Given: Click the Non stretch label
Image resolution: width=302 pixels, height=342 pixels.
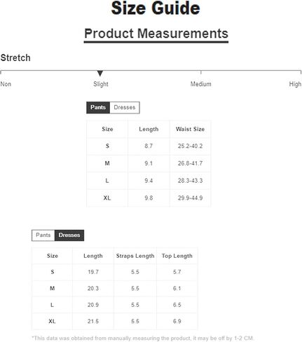Looking at the screenshot, I should point(6,84).
